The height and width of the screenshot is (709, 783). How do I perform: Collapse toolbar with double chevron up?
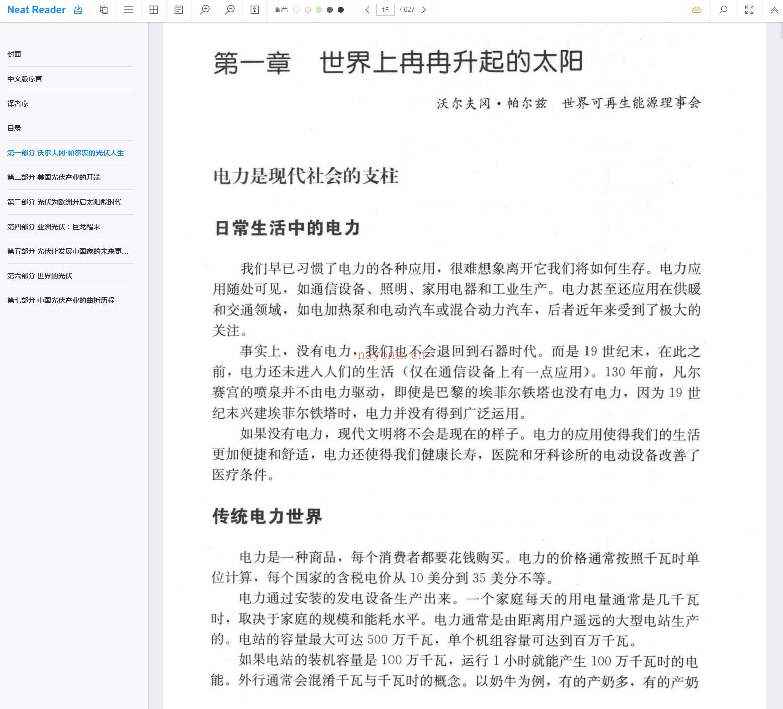pyautogui.click(x=774, y=10)
